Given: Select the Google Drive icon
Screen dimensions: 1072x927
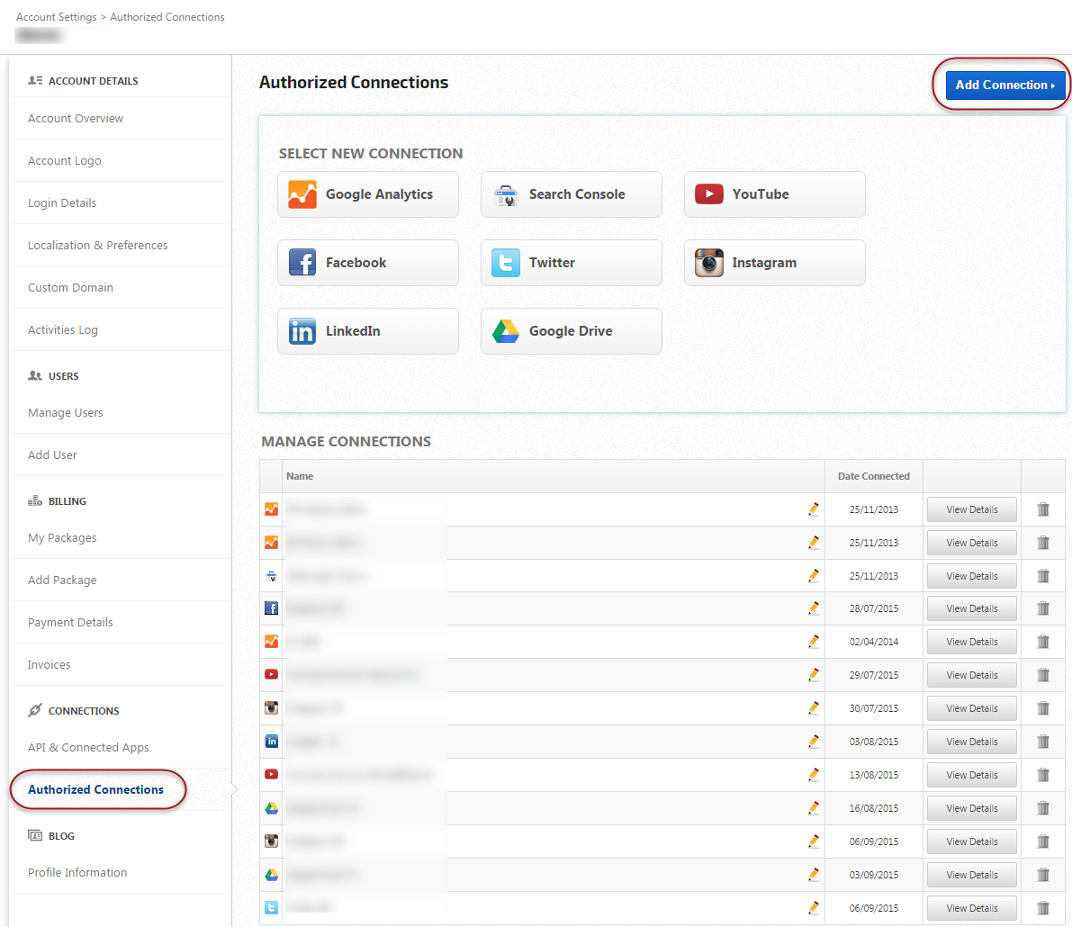Looking at the screenshot, I should pos(506,331).
